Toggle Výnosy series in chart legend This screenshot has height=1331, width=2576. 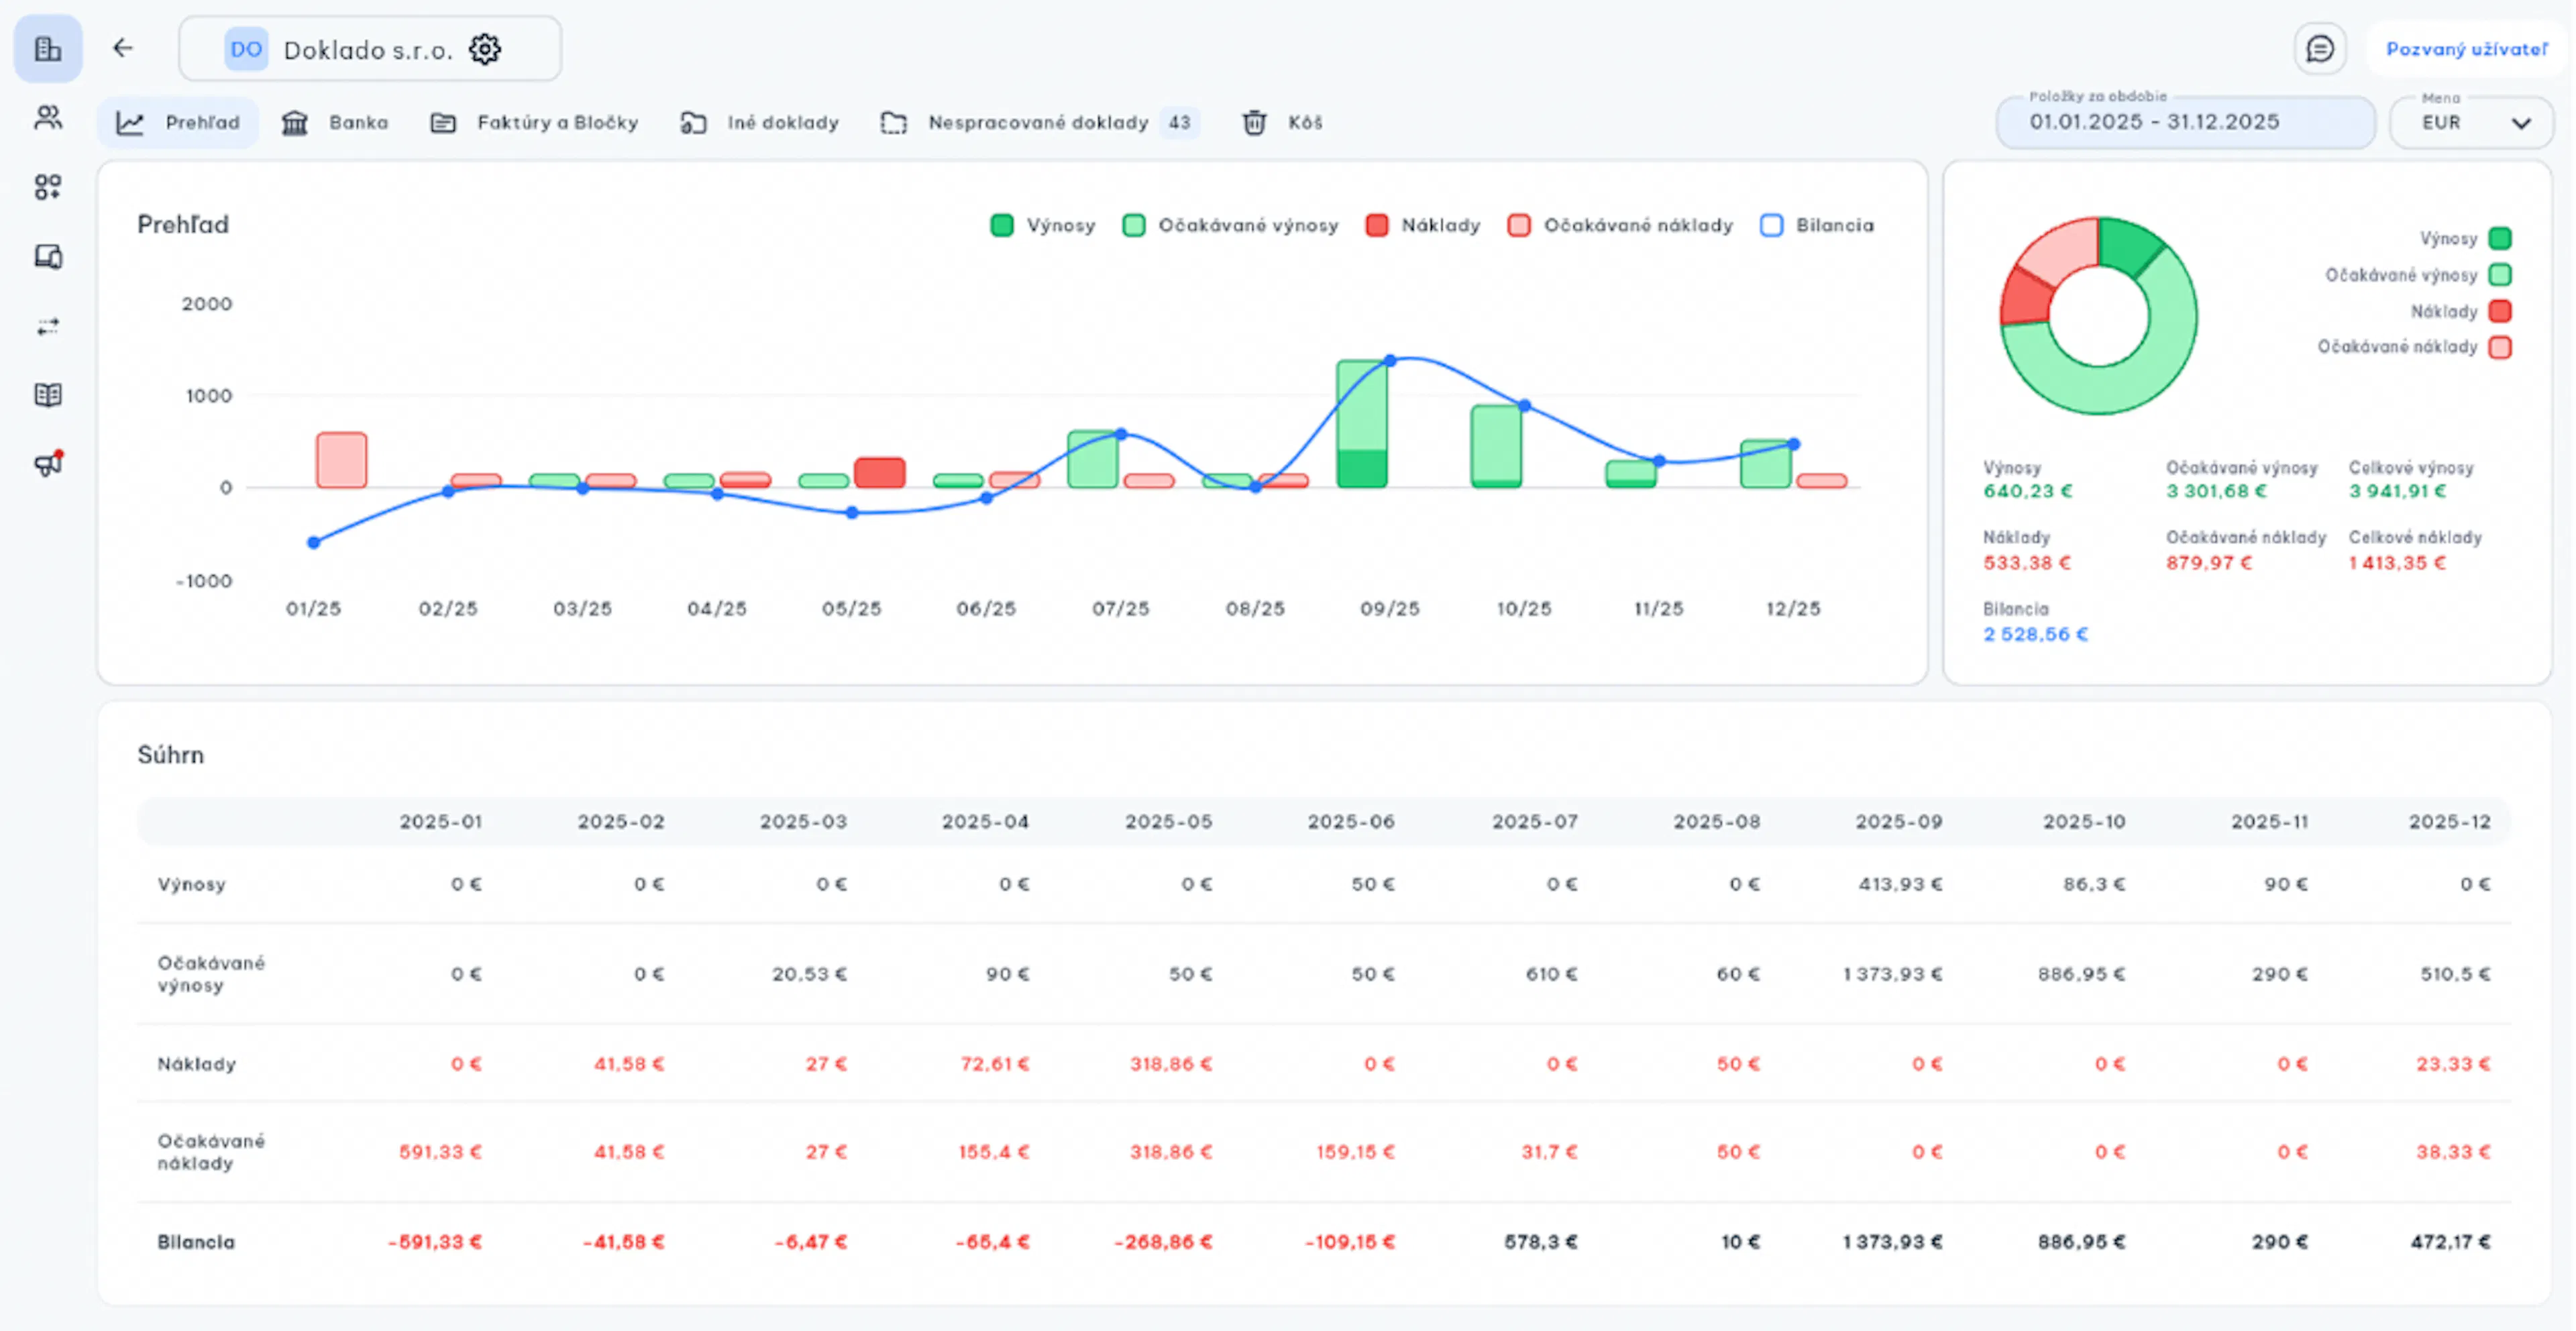pos(1043,225)
